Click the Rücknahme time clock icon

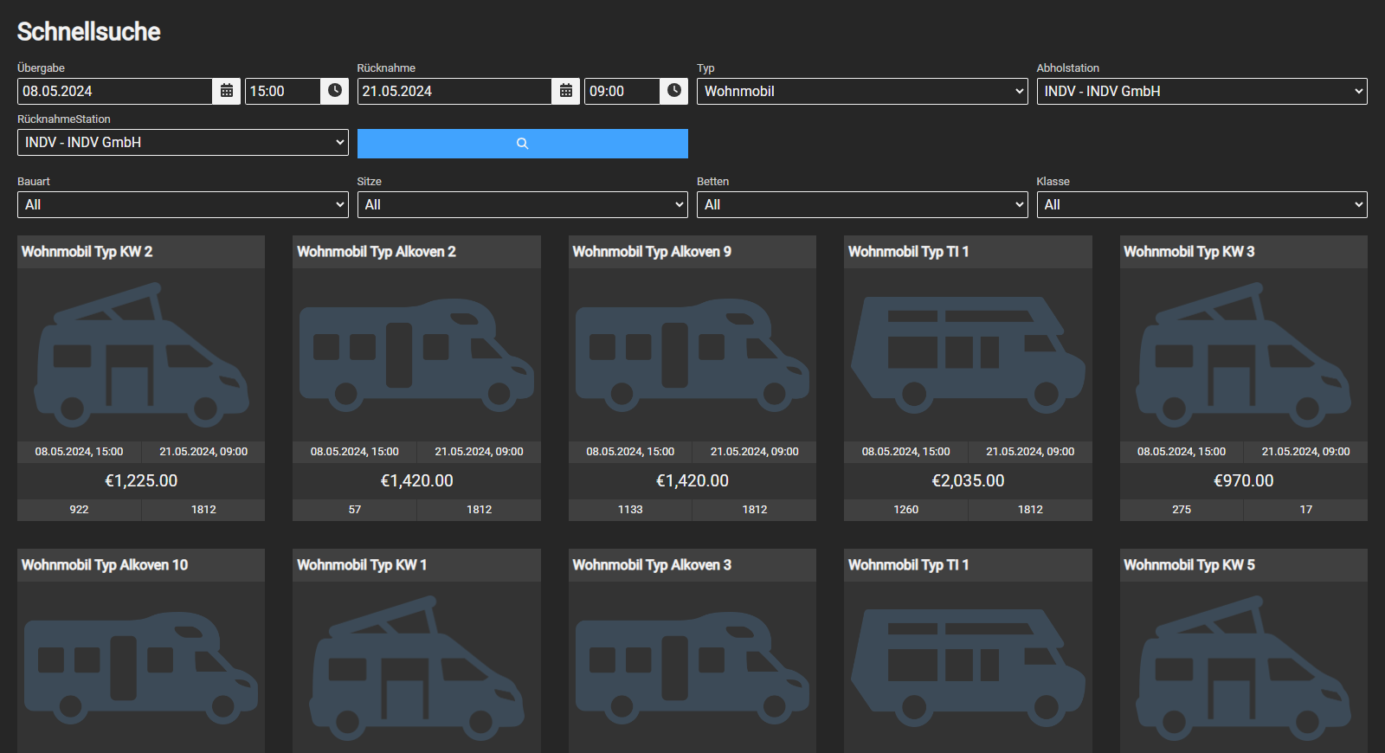674,91
